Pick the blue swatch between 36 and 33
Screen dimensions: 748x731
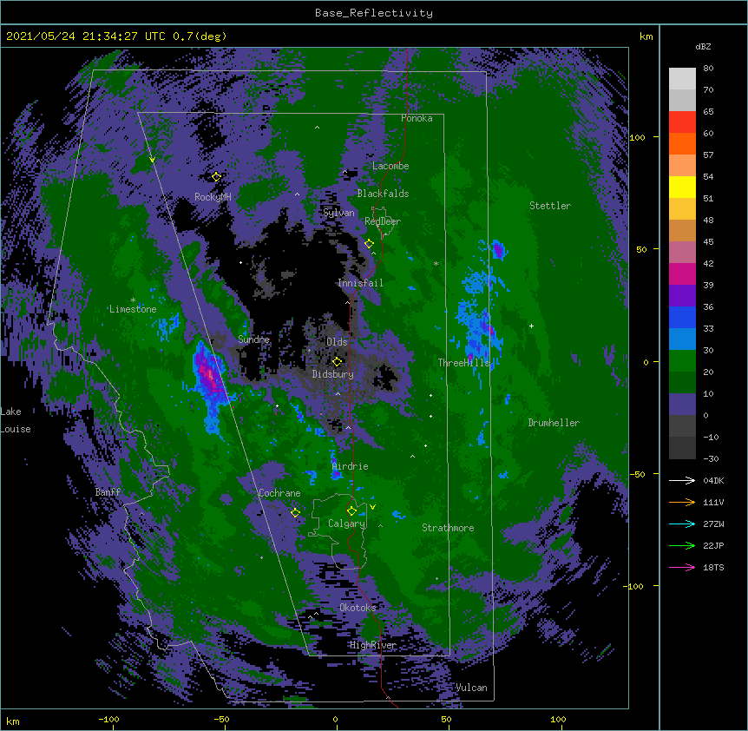click(682, 317)
